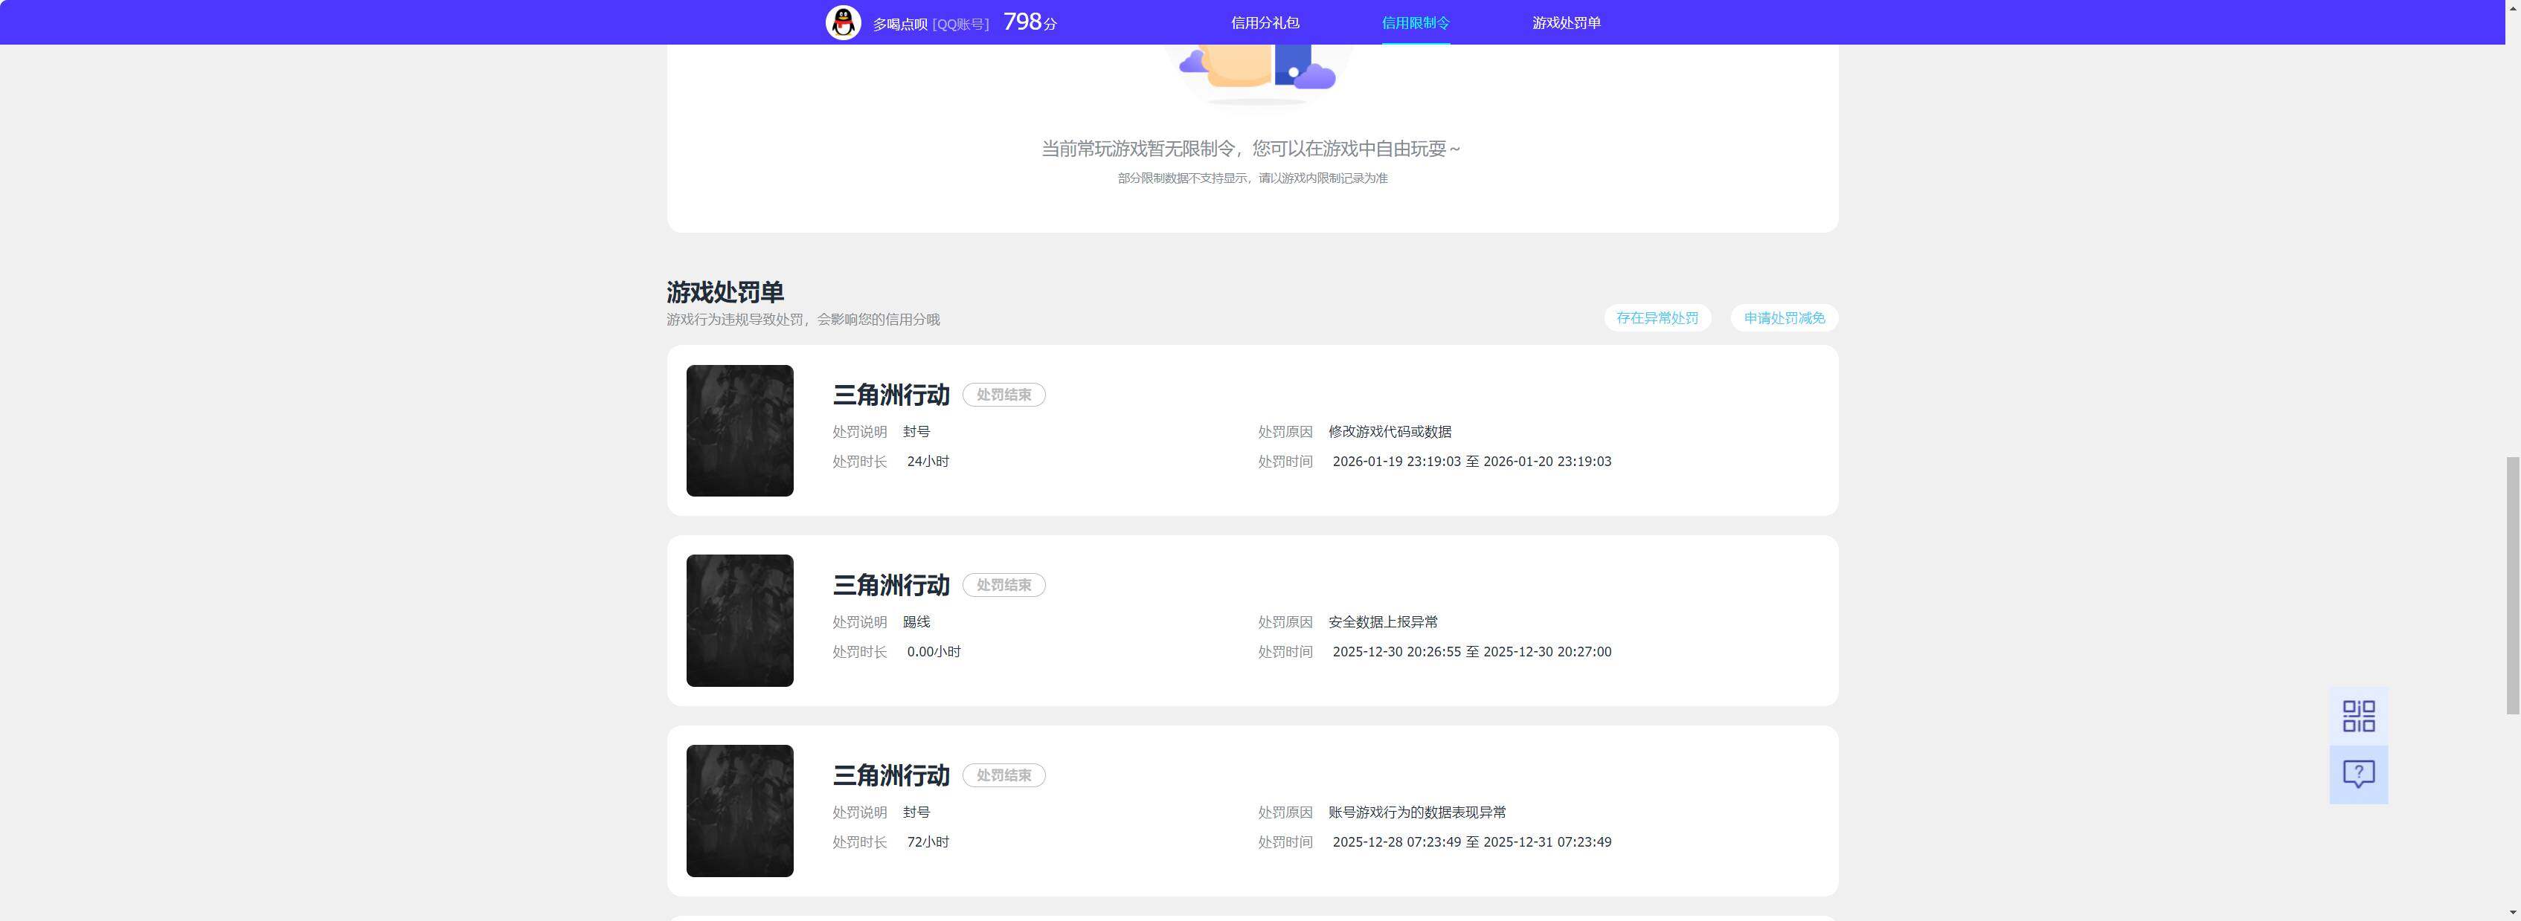The image size is (2521, 921).
Task: Click time range starting 2025-12-28 07:23:49
Action: pos(1472,841)
